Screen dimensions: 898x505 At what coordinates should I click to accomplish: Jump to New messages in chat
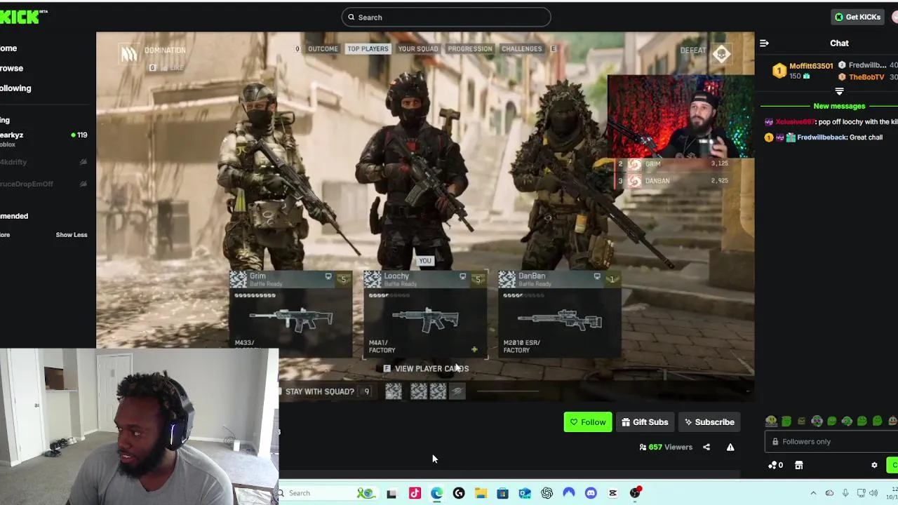click(839, 106)
